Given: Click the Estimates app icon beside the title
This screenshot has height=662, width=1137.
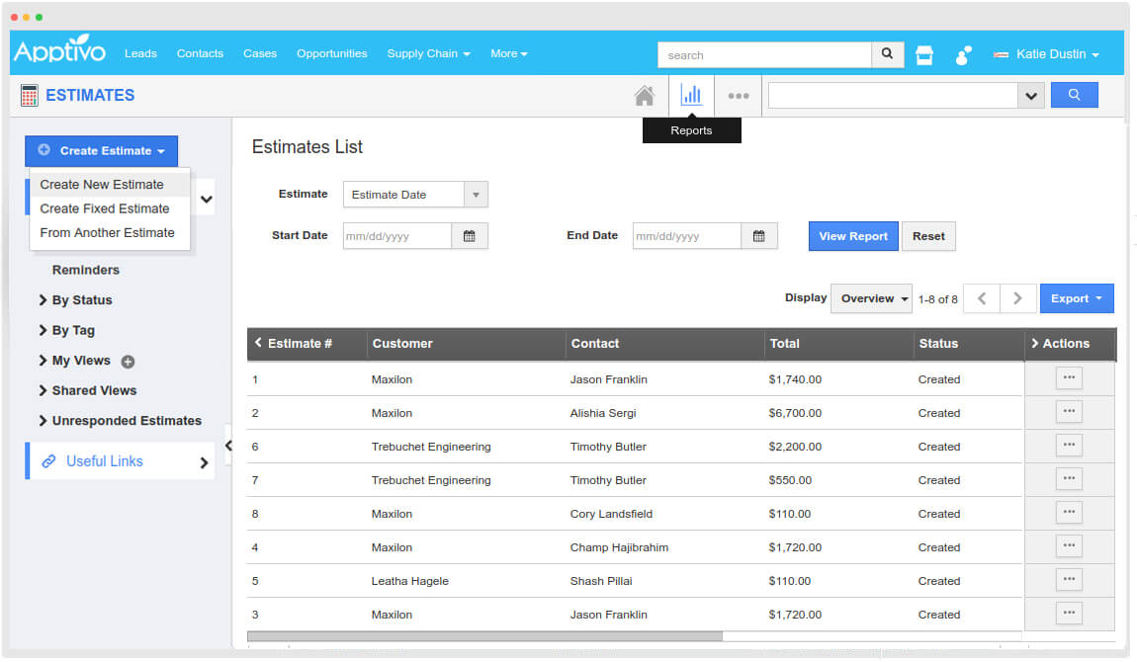Looking at the screenshot, I should click(x=30, y=95).
